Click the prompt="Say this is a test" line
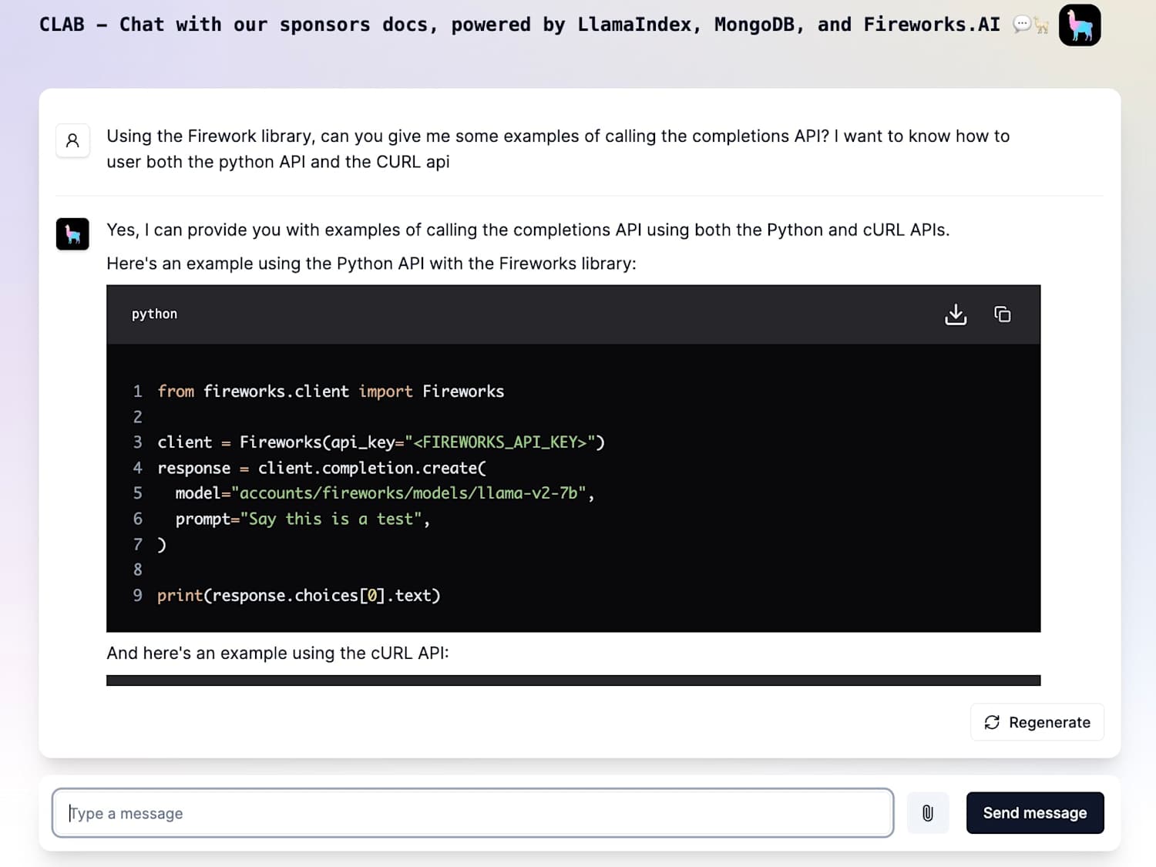The image size is (1156, 867). point(302,519)
